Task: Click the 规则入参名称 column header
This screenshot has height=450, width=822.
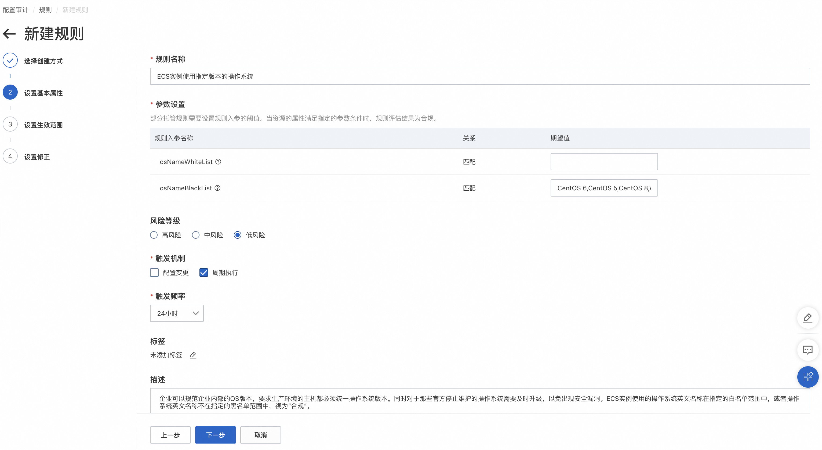Action: [x=174, y=138]
